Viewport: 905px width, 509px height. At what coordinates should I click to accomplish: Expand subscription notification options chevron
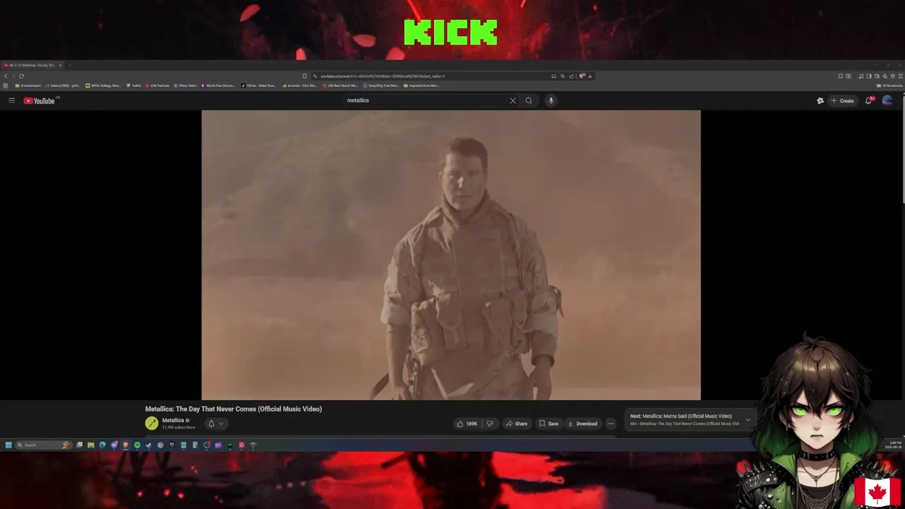221,423
